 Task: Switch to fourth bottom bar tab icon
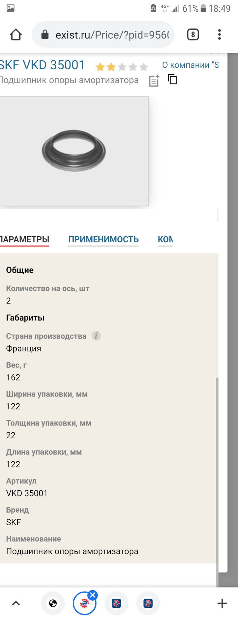(148, 603)
